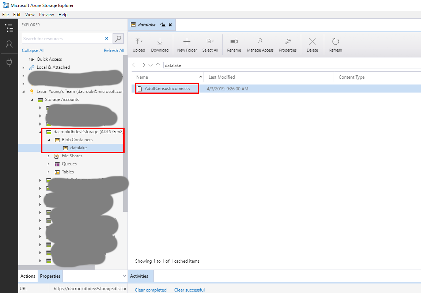Open the File menu

click(x=5, y=15)
